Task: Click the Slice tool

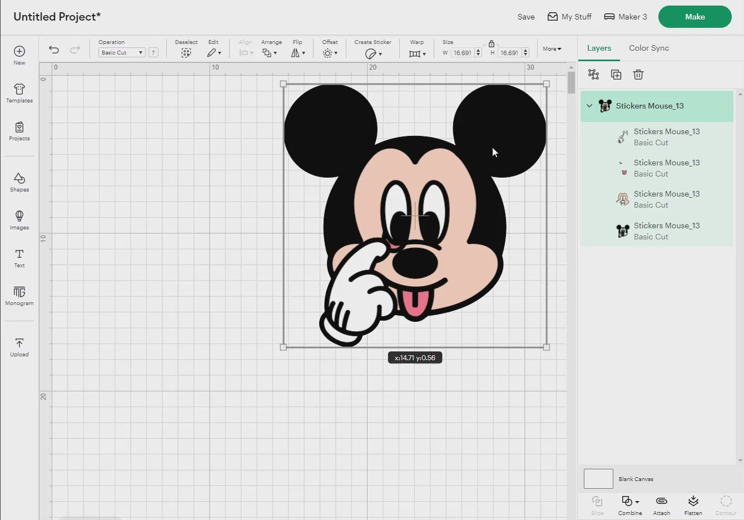Action: pos(597,505)
